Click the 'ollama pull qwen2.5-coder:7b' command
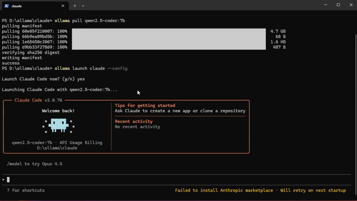The image size is (357, 201). coord(90,21)
